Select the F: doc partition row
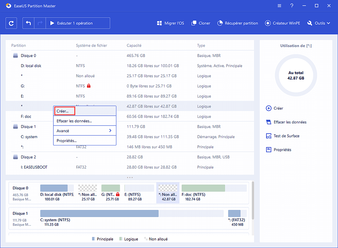The image size is (338, 248). pos(130,116)
